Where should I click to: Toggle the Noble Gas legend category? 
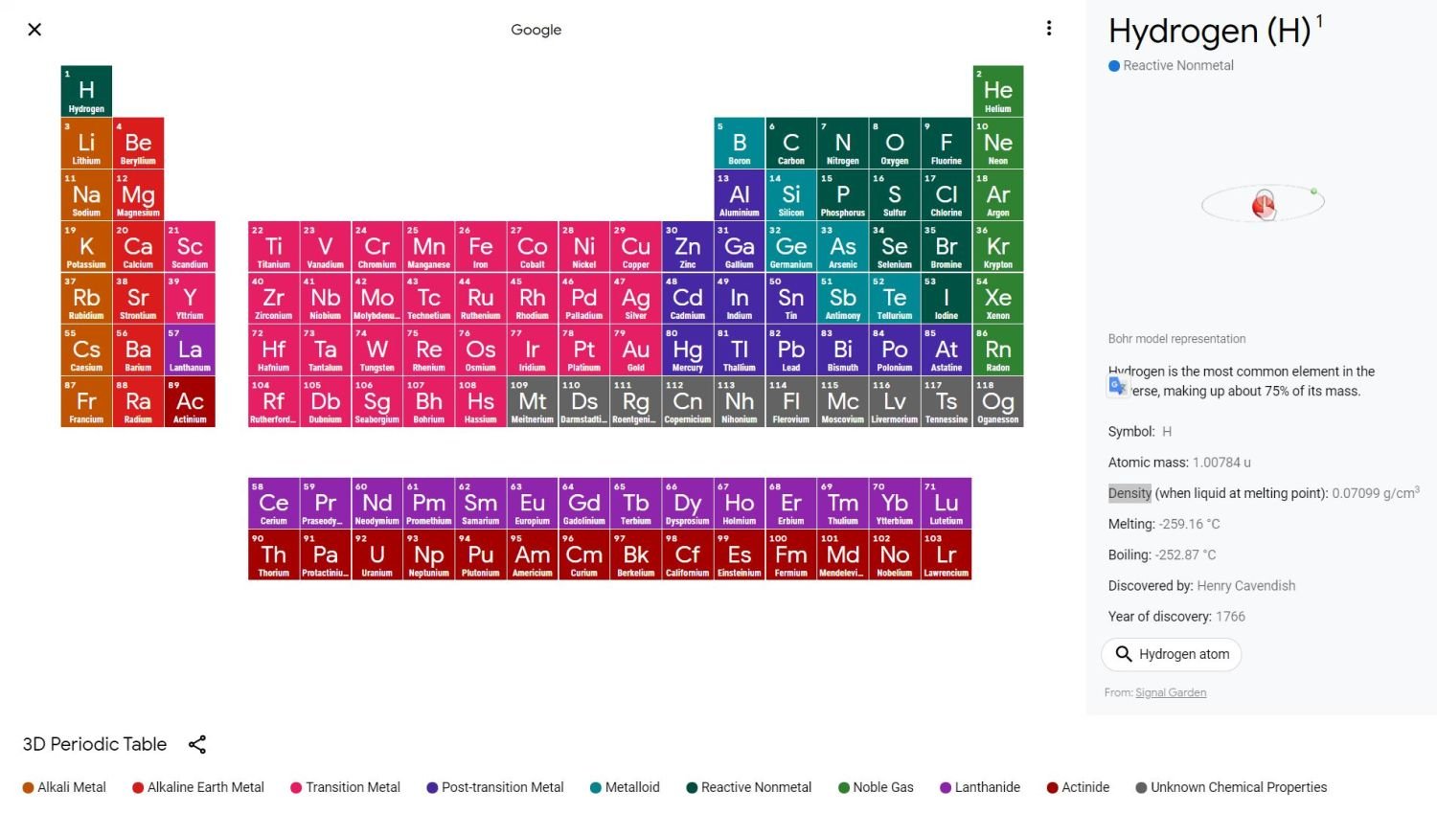(x=876, y=787)
